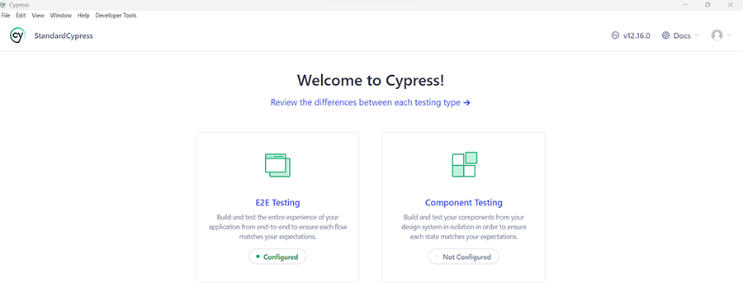Viewport: 743px width, 297px height.
Task: Click the Cypress title bar app icon
Action: 4,5
